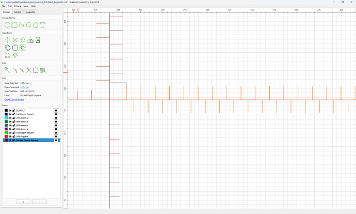Open the View menu

click(x=26, y=6)
